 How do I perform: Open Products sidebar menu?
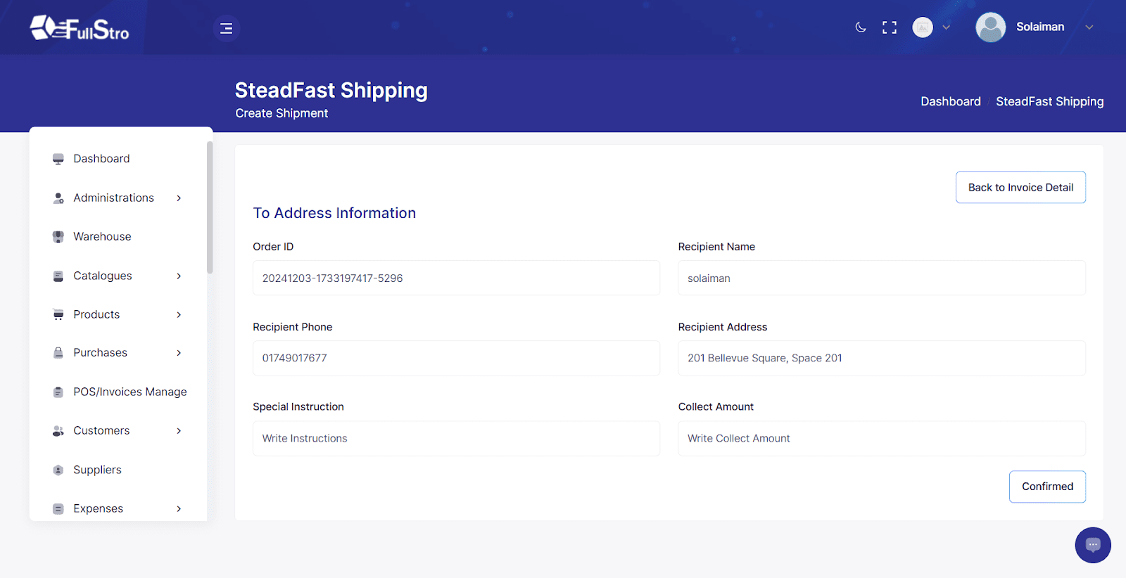[96, 314]
